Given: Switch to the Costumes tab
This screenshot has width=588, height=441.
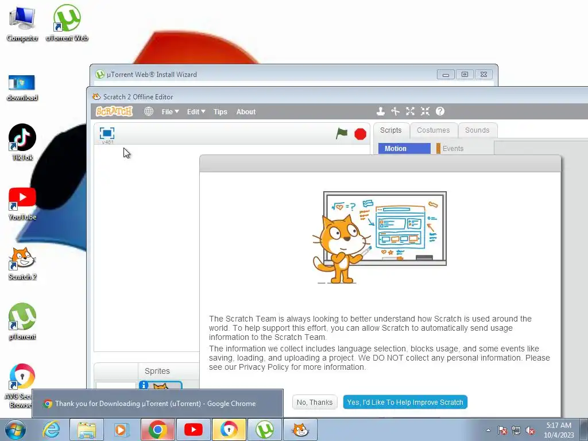Looking at the screenshot, I should click(433, 130).
